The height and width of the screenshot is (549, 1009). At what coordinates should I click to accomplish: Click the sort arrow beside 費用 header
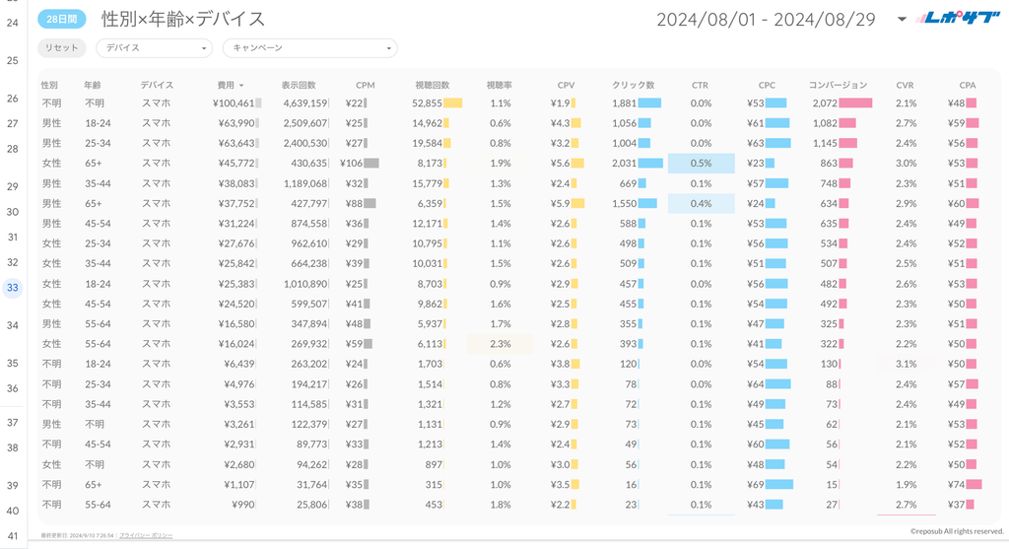pos(241,86)
